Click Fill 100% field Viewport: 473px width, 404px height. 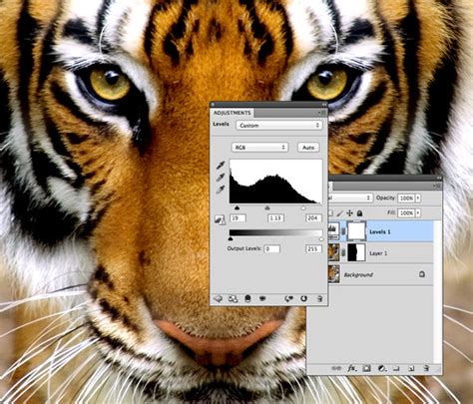406,212
